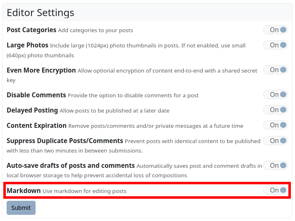Viewport: 295px width, 221px height.
Task: Toggle Suppress Duplicate Posts/Comments switch
Action: [x=276, y=141]
